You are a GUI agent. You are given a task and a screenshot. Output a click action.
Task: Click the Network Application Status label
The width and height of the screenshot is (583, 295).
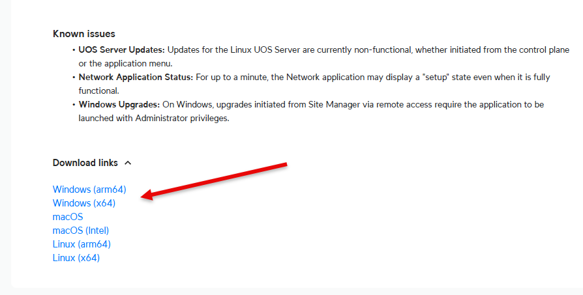pos(136,77)
